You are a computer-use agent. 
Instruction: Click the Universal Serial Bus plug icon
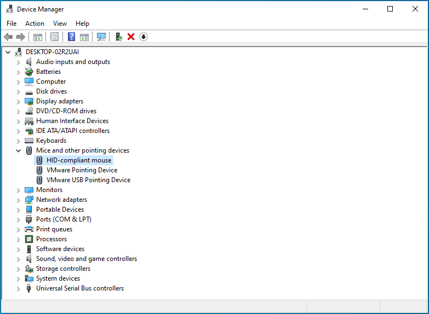(x=28, y=288)
